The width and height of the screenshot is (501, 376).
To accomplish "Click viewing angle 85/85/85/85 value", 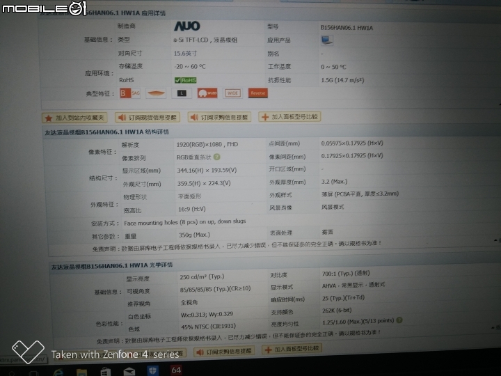I will 215,289.
